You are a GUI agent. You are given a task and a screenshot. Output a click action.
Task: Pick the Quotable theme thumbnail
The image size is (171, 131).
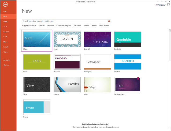click(x=128, y=39)
